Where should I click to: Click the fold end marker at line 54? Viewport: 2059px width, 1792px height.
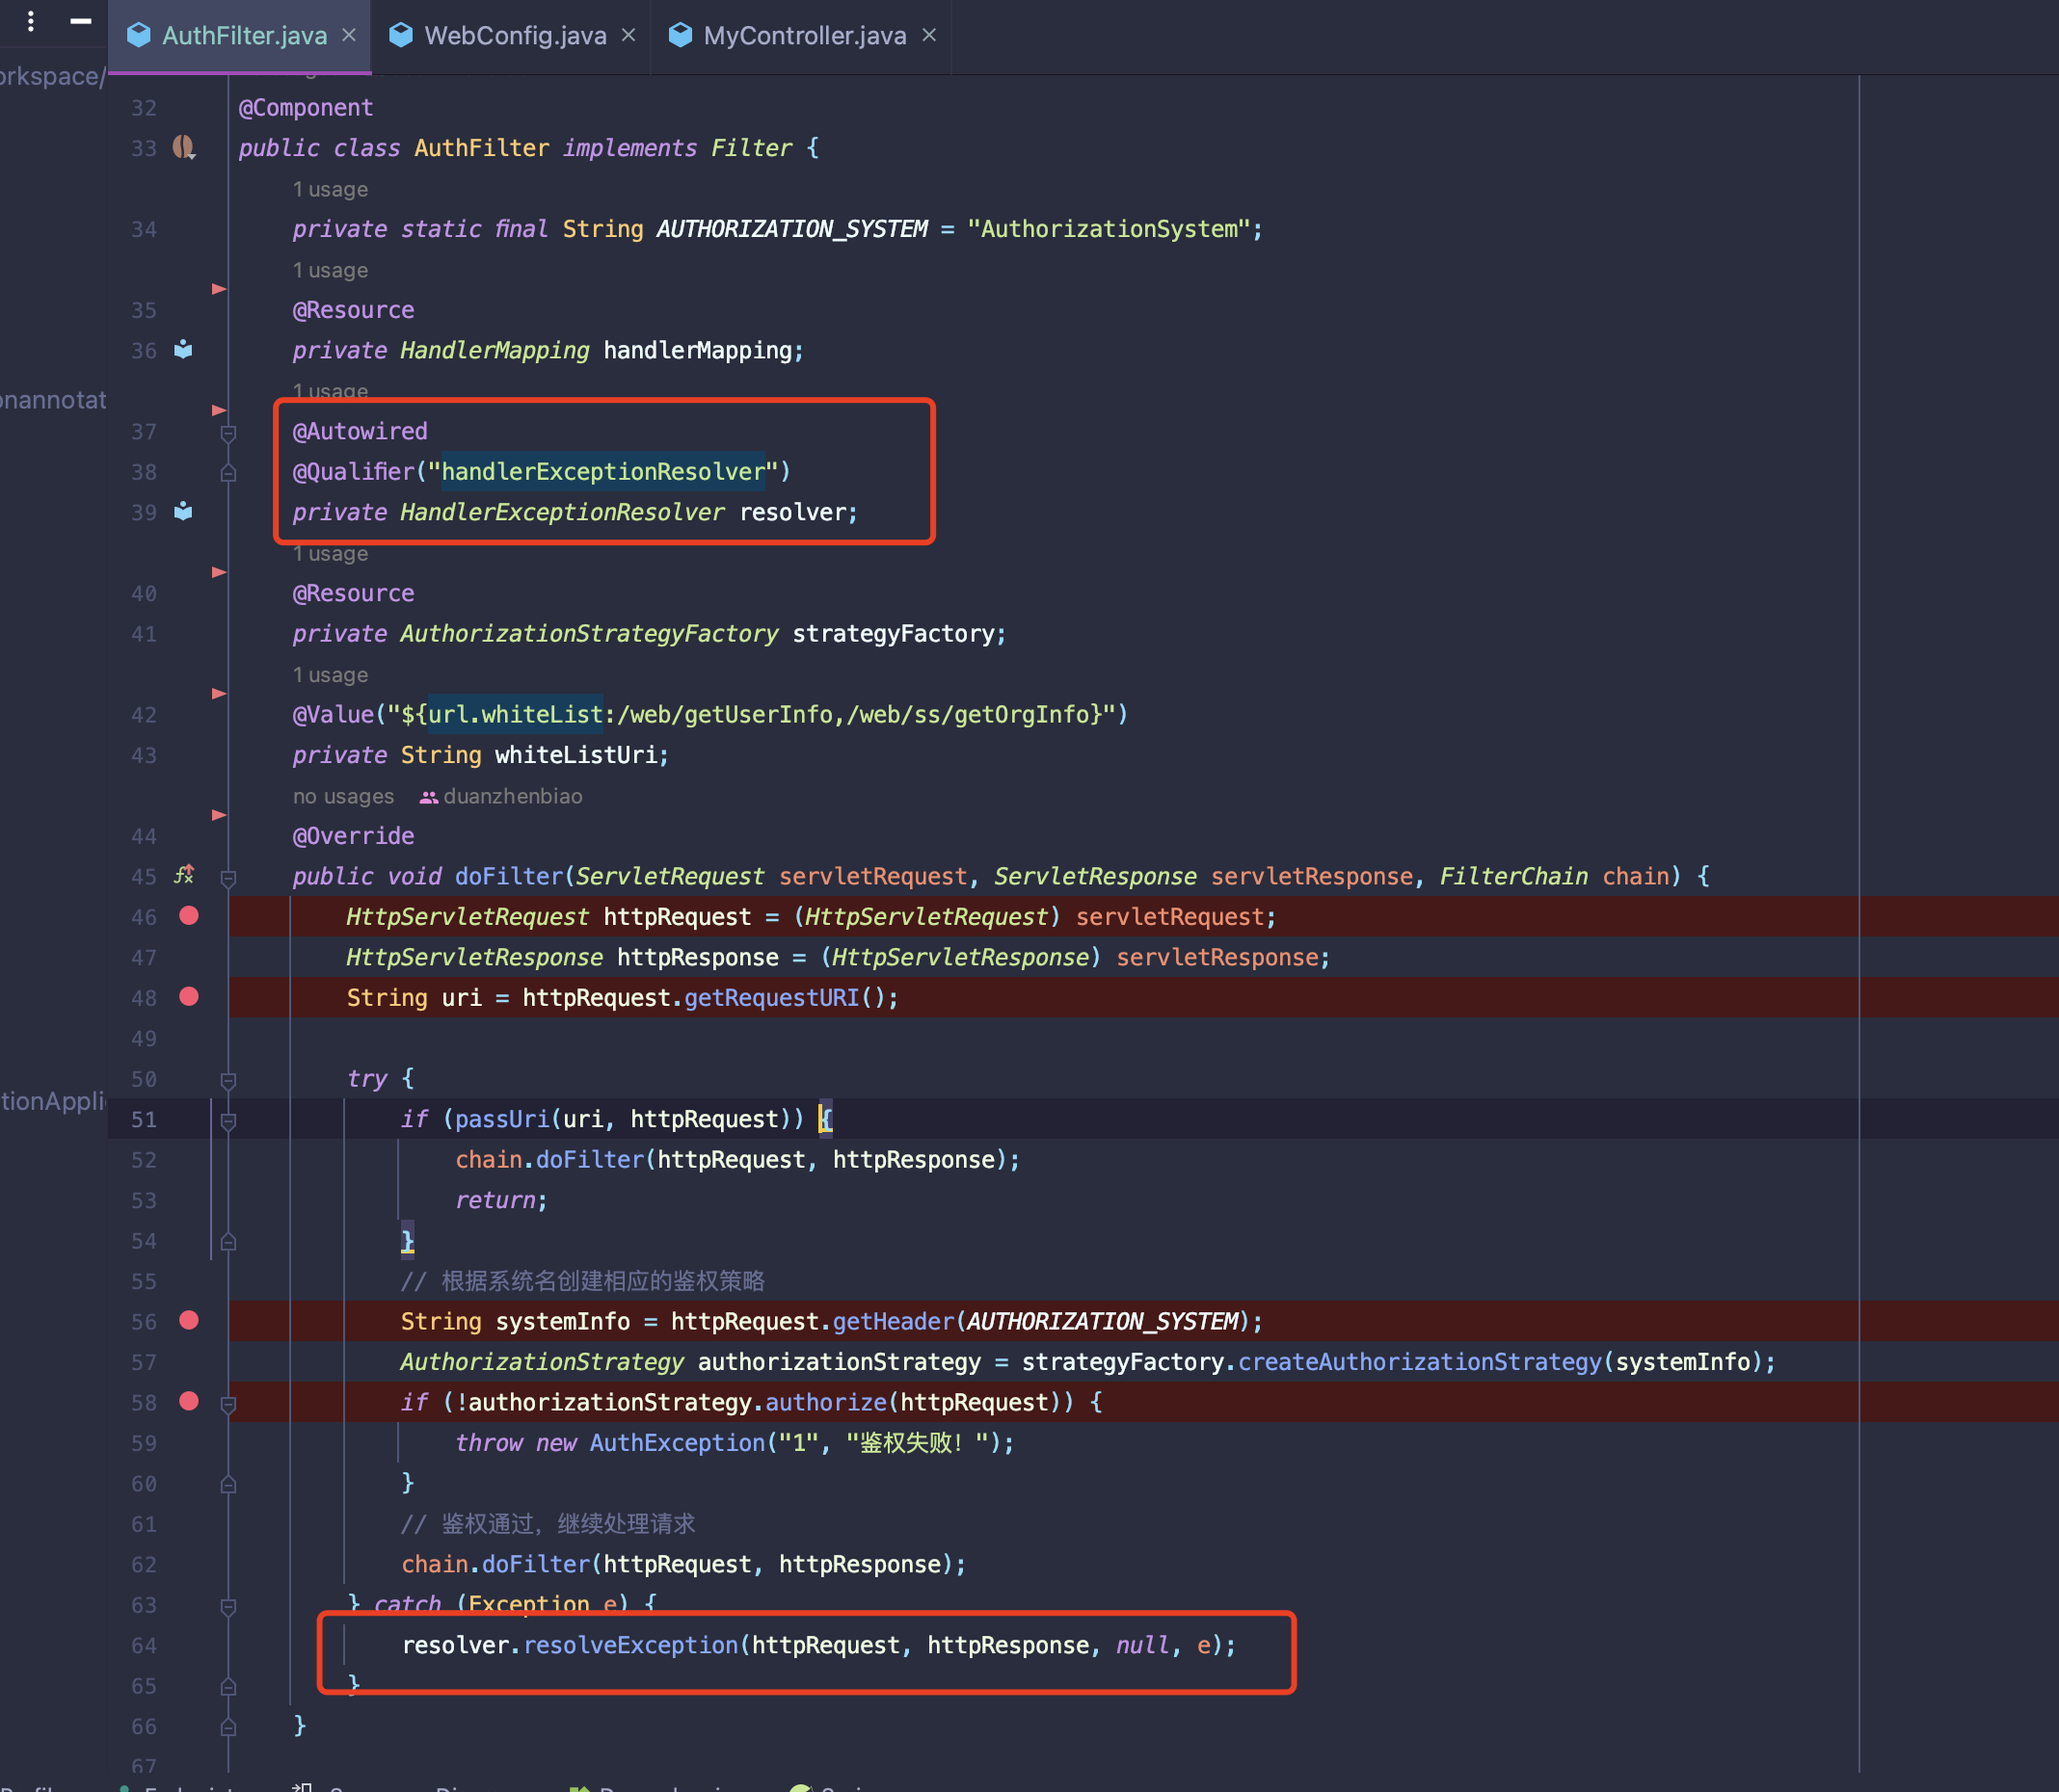pos(228,1242)
